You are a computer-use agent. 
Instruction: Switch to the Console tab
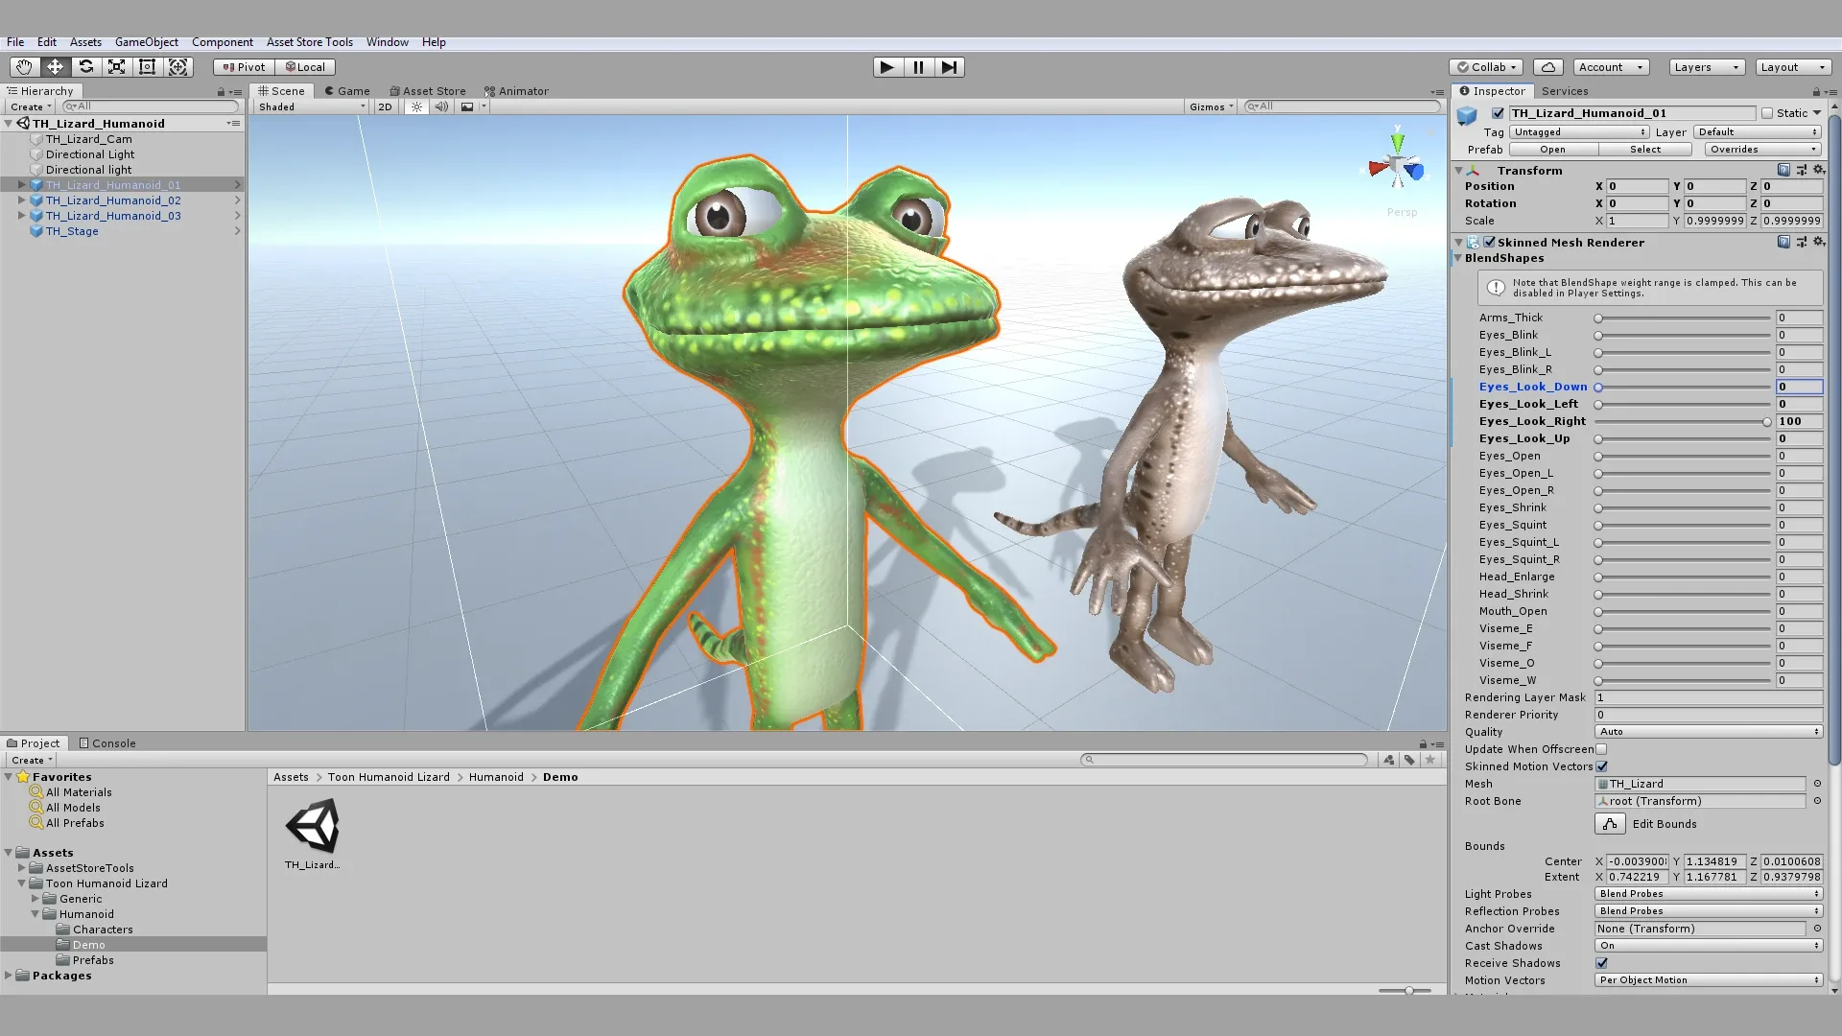(106, 743)
